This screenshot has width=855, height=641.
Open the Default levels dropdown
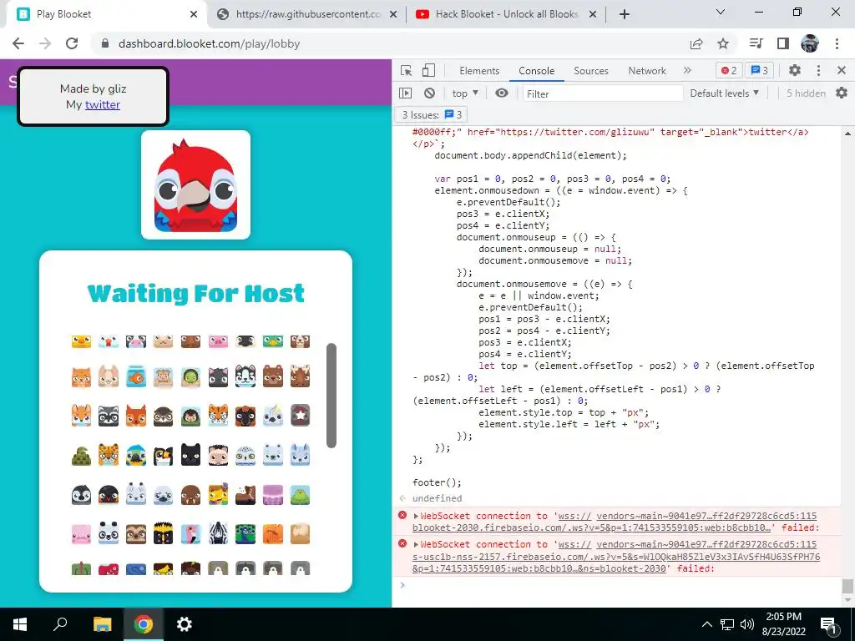coord(724,93)
